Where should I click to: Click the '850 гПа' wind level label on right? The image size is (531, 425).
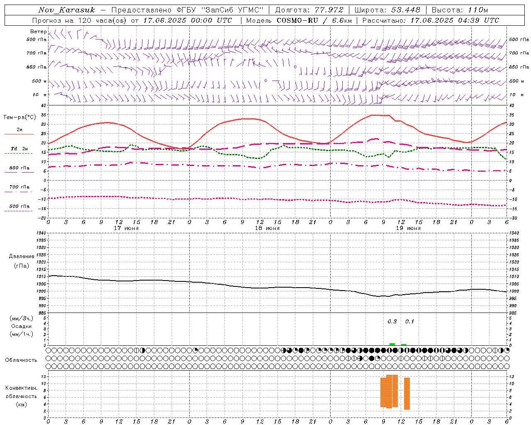point(519,67)
